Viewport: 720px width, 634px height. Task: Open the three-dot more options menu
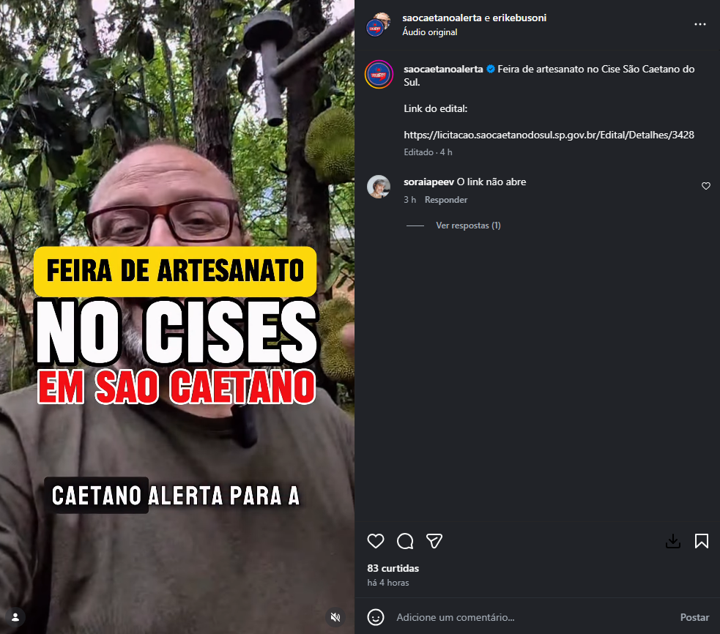[x=699, y=24]
